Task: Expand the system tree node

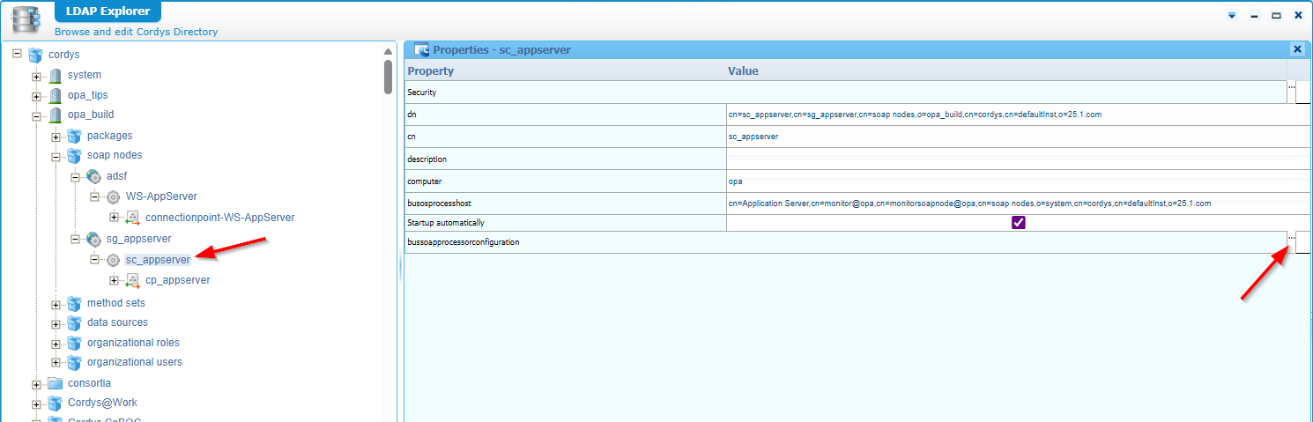Action: tap(36, 76)
